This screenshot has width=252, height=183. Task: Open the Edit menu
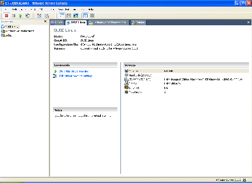click(x=15, y=10)
